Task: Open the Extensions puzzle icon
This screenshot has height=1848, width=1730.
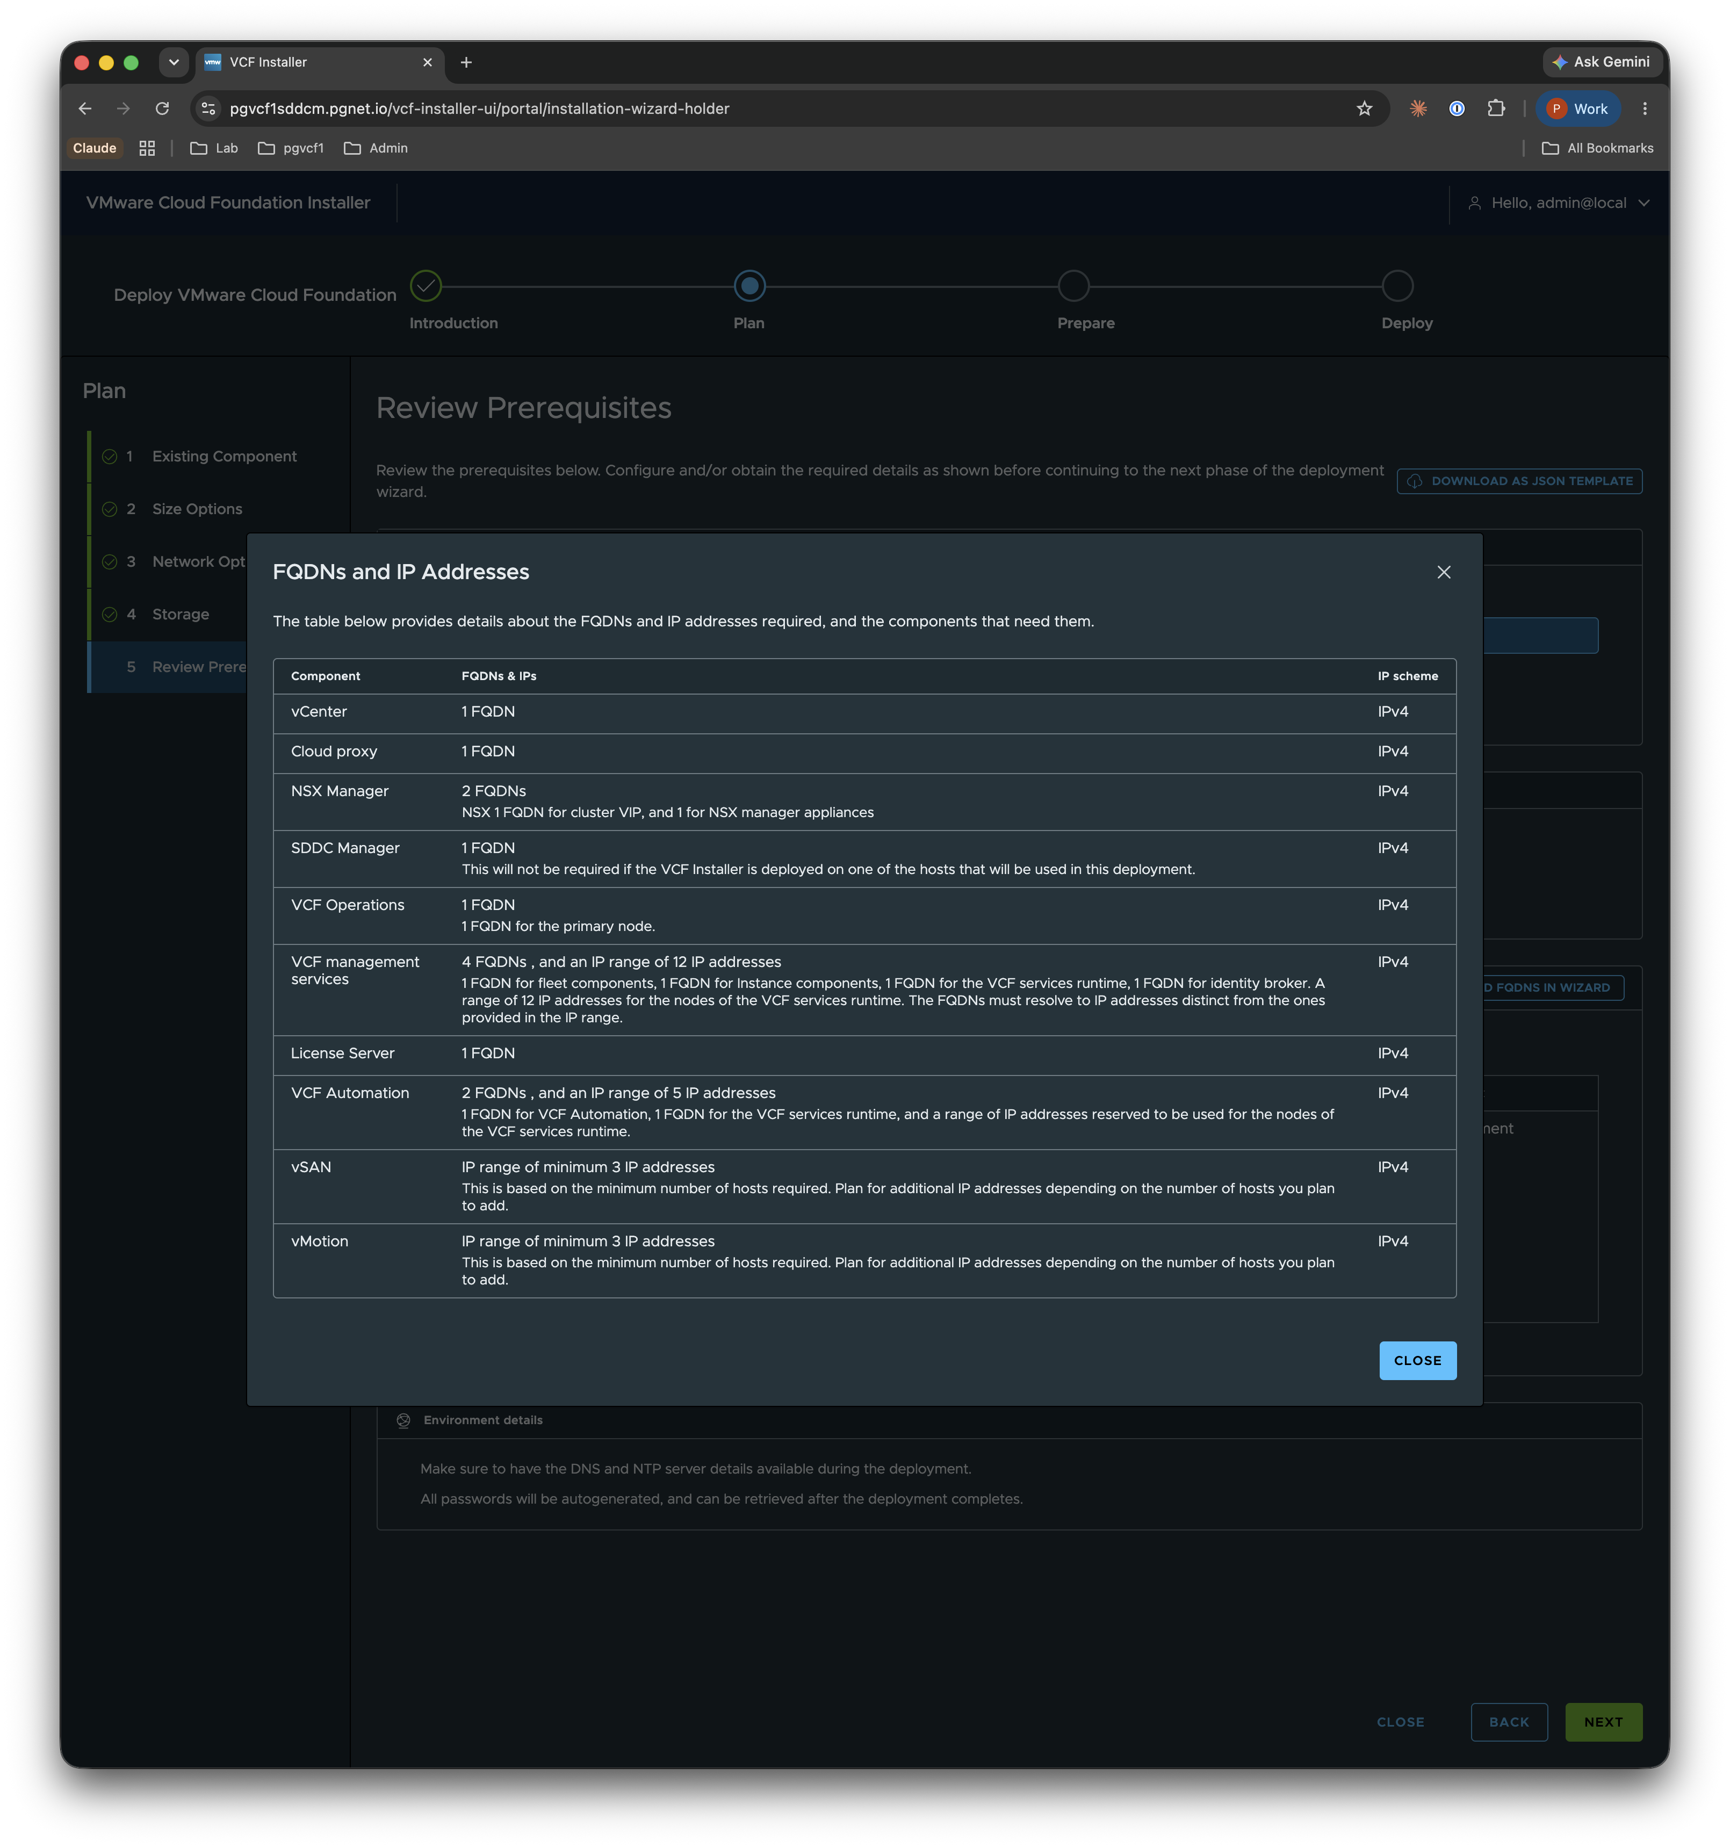Action: pyautogui.click(x=1495, y=109)
